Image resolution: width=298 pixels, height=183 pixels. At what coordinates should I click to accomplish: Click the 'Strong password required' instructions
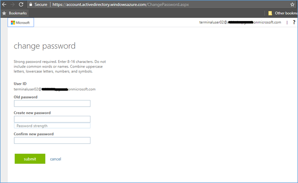coord(60,66)
